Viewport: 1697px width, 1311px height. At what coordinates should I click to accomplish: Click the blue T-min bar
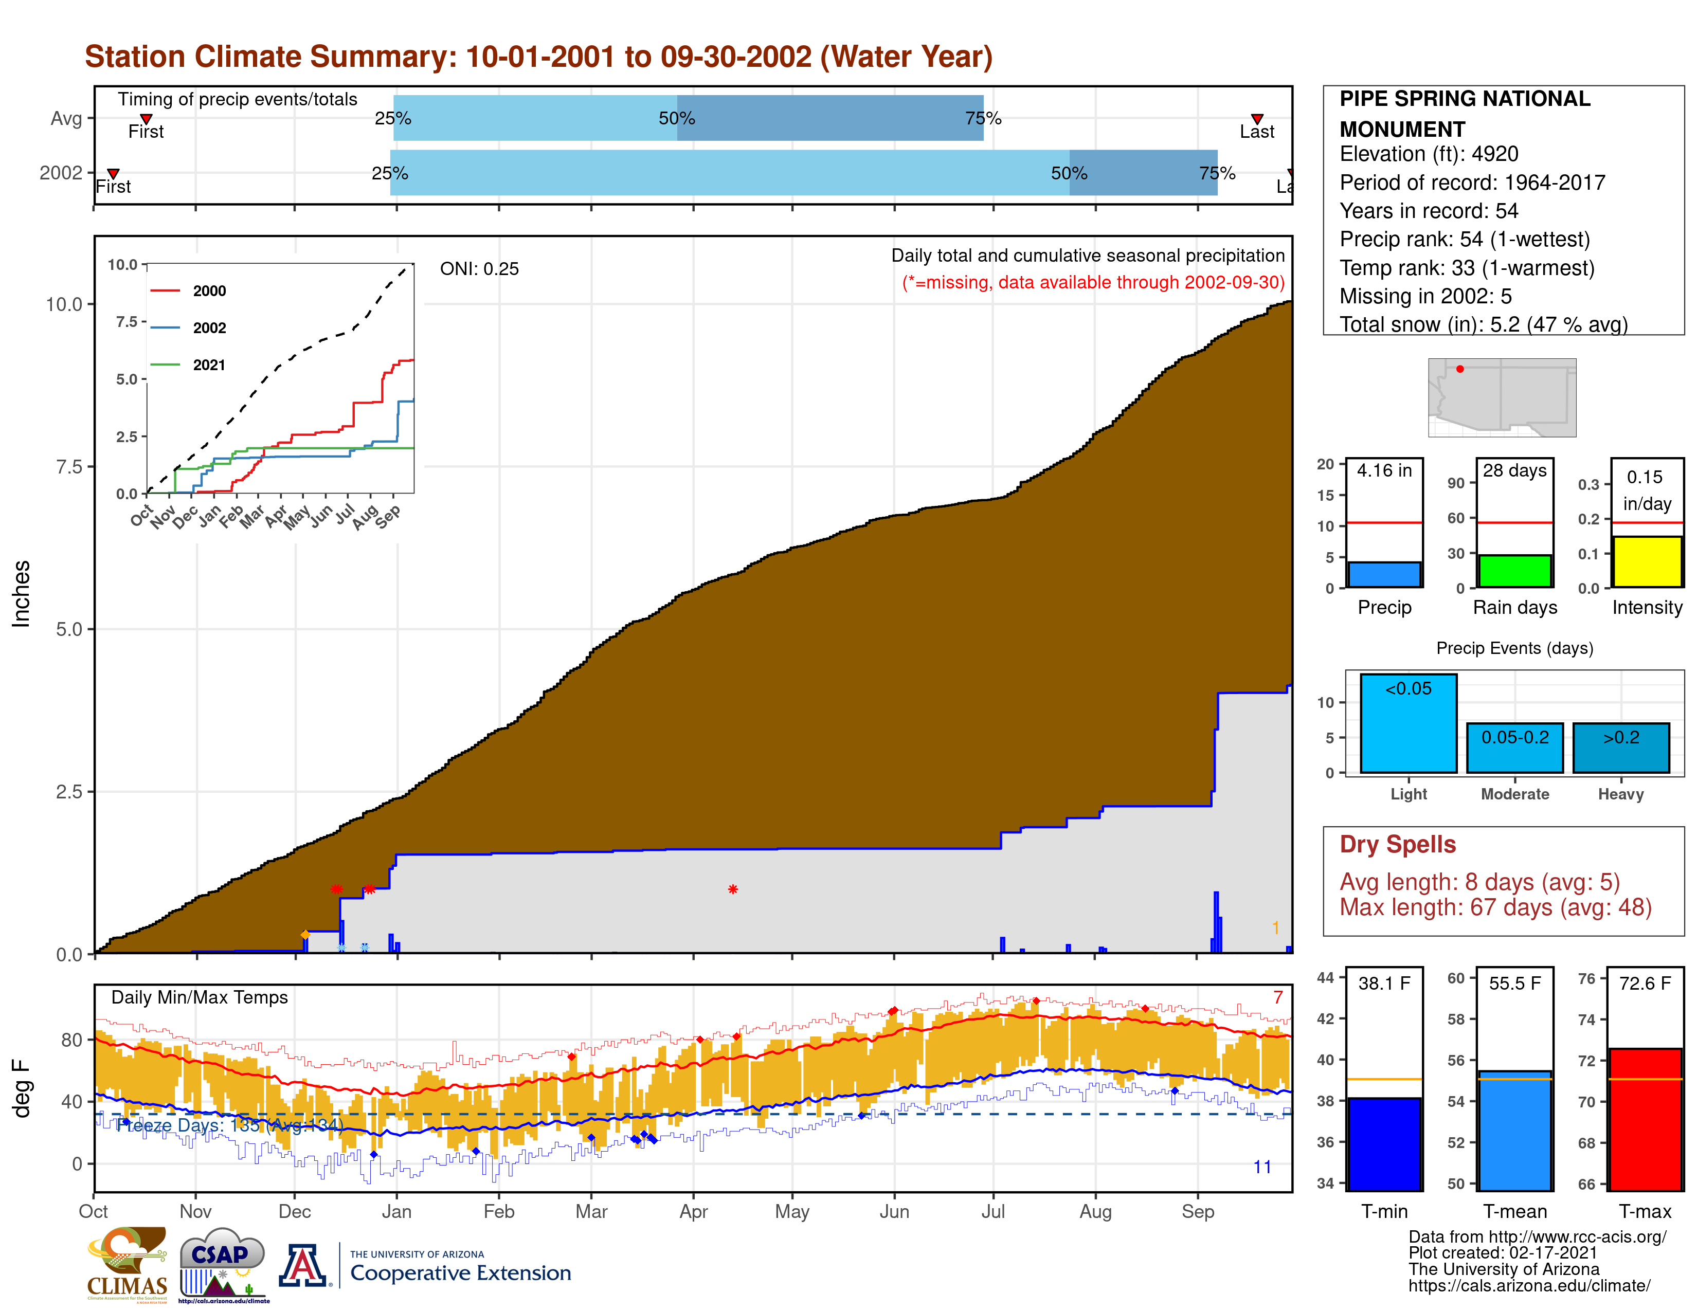pos(1384,1143)
